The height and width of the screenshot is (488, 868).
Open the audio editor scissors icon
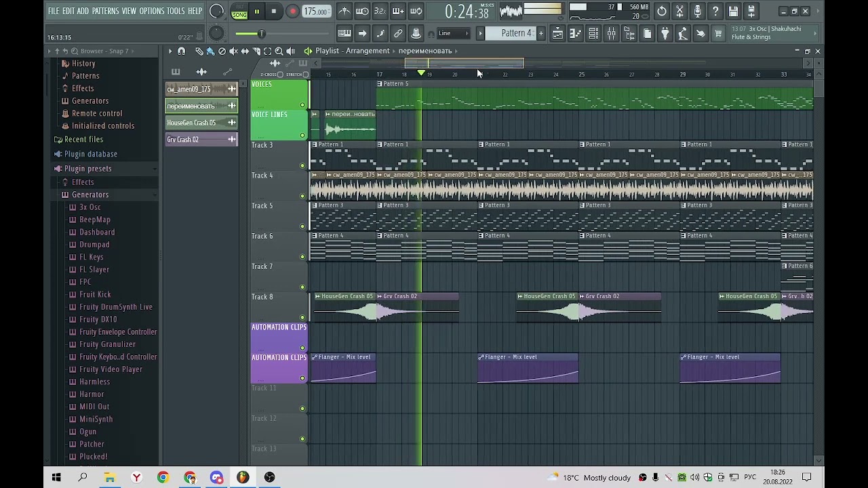click(x=679, y=11)
